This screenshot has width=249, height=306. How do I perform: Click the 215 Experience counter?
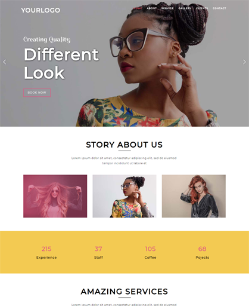pyautogui.click(x=46, y=252)
